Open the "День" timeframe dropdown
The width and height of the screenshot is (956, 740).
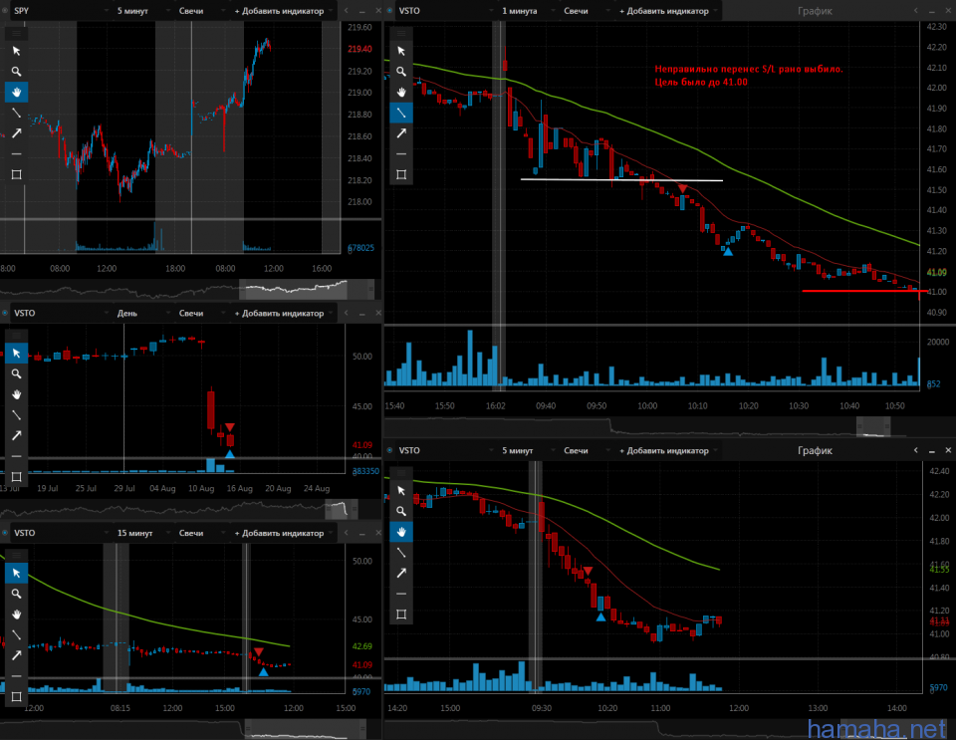coord(139,314)
